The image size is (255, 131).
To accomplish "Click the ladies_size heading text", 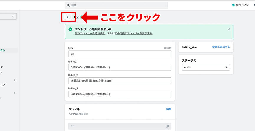I will [x=189, y=47].
